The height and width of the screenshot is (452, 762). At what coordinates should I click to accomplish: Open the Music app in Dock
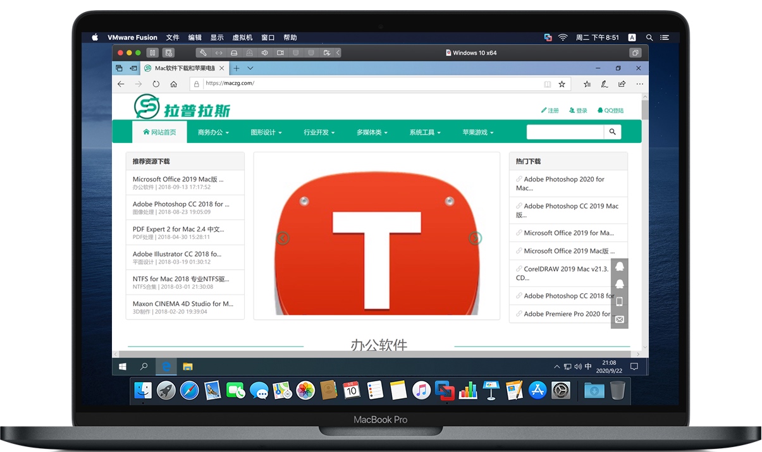(x=421, y=390)
